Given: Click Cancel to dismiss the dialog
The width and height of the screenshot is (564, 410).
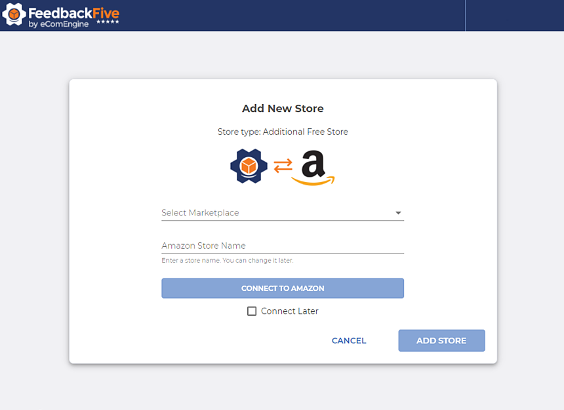Looking at the screenshot, I should click(349, 341).
